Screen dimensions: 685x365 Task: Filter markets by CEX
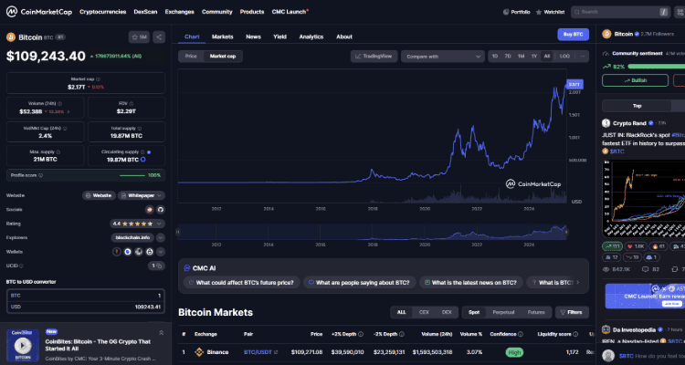424,312
